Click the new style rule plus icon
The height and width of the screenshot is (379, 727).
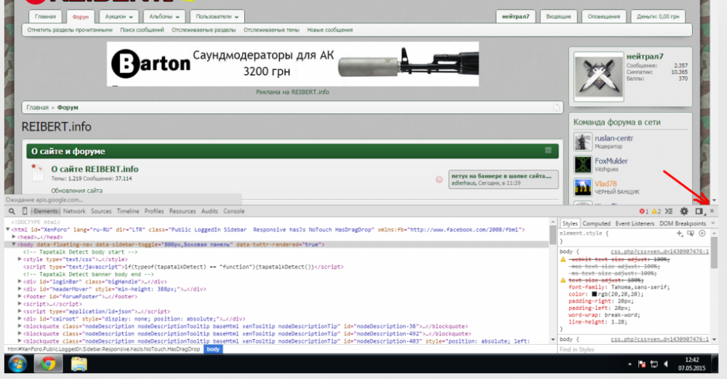[x=680, y=233]
